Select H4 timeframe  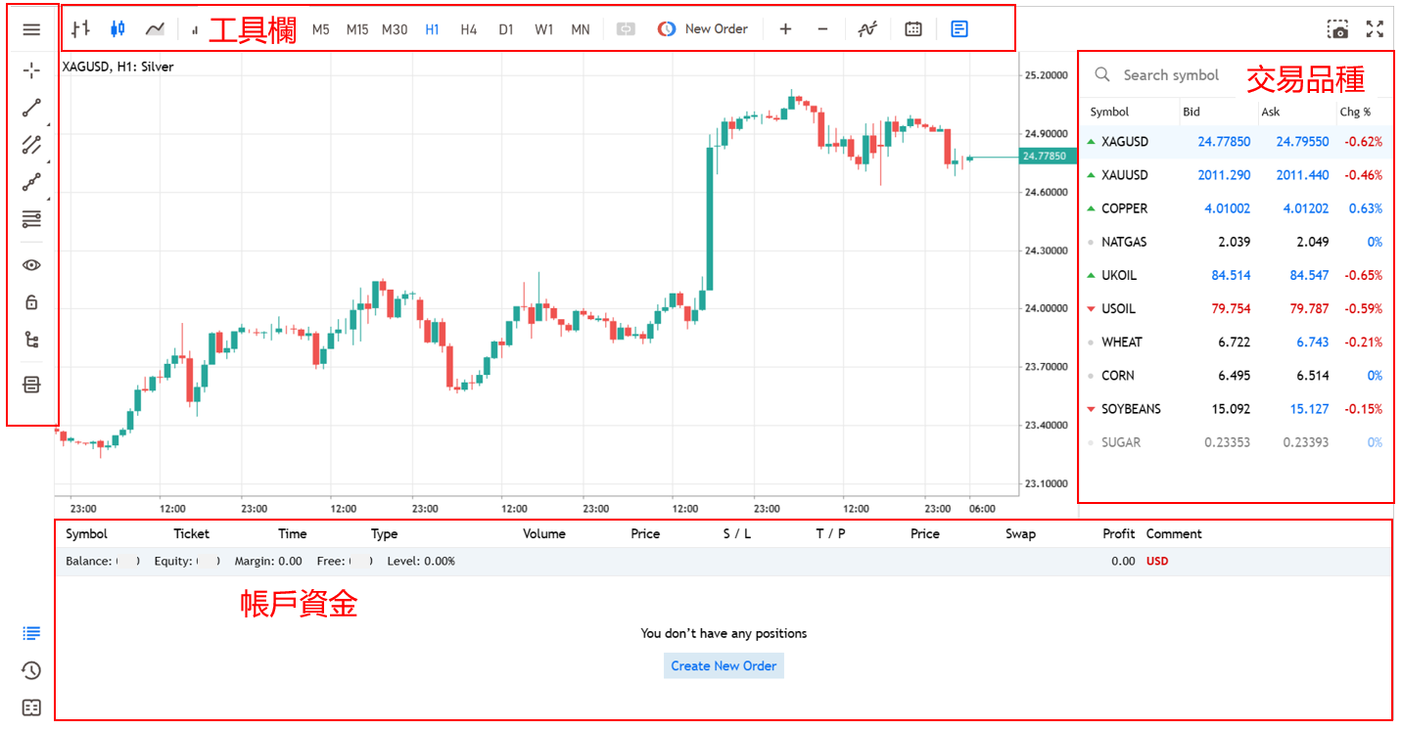pos(469,29)
